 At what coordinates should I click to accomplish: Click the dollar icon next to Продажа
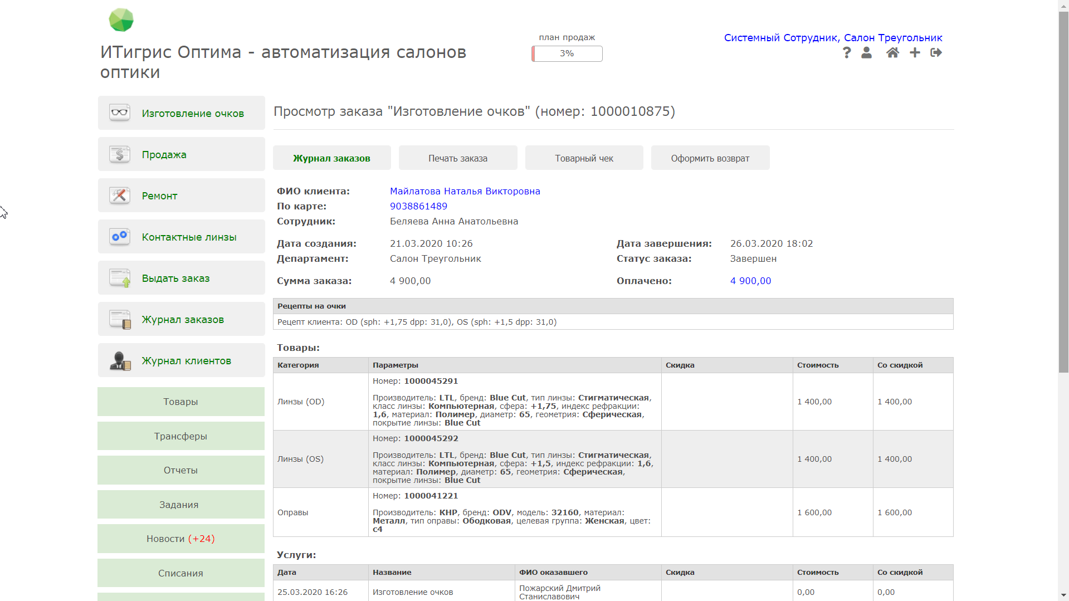(120, 154)
